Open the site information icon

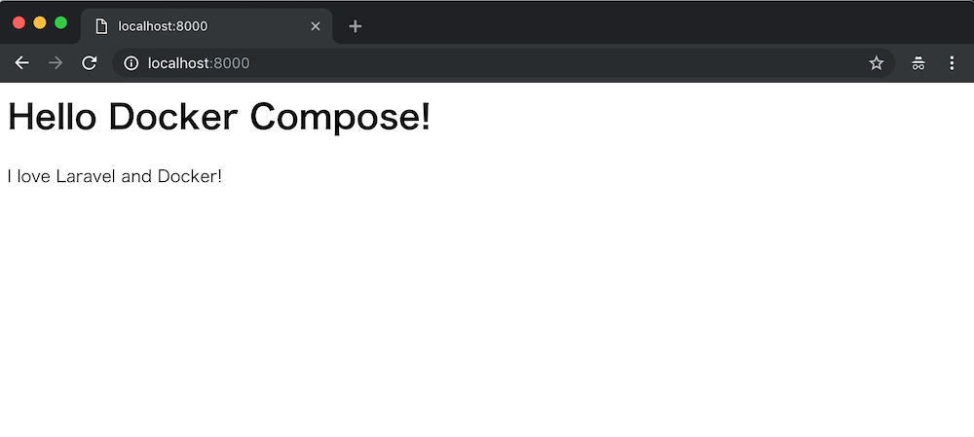tap(131, 62)
